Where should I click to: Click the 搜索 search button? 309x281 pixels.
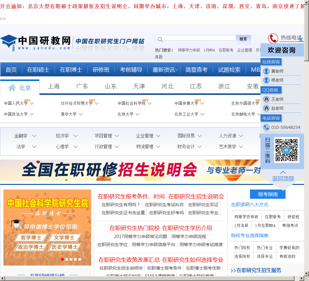pos(243,39)
